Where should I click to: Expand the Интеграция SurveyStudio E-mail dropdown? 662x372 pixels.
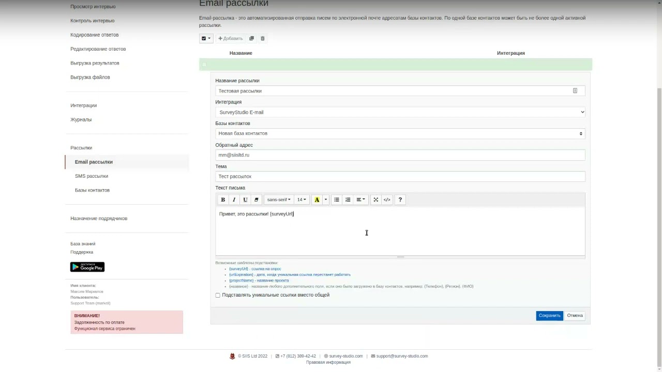pos(400,112)
